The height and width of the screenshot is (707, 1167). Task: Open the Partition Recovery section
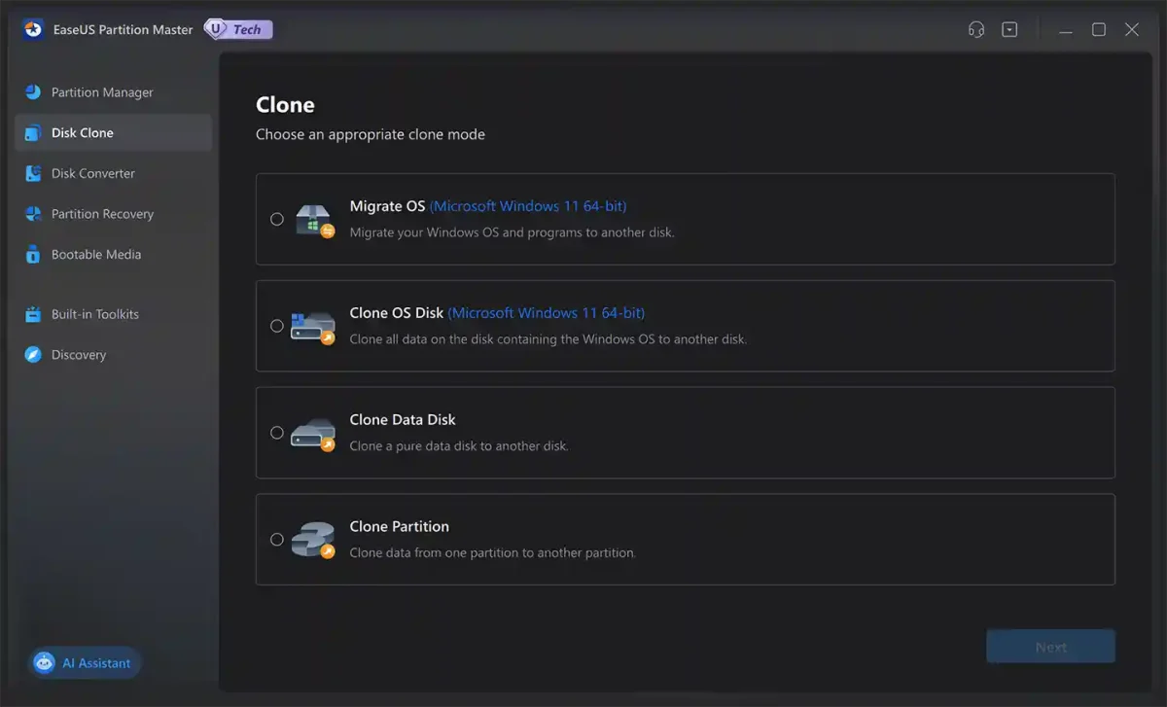tap(113, 214)
